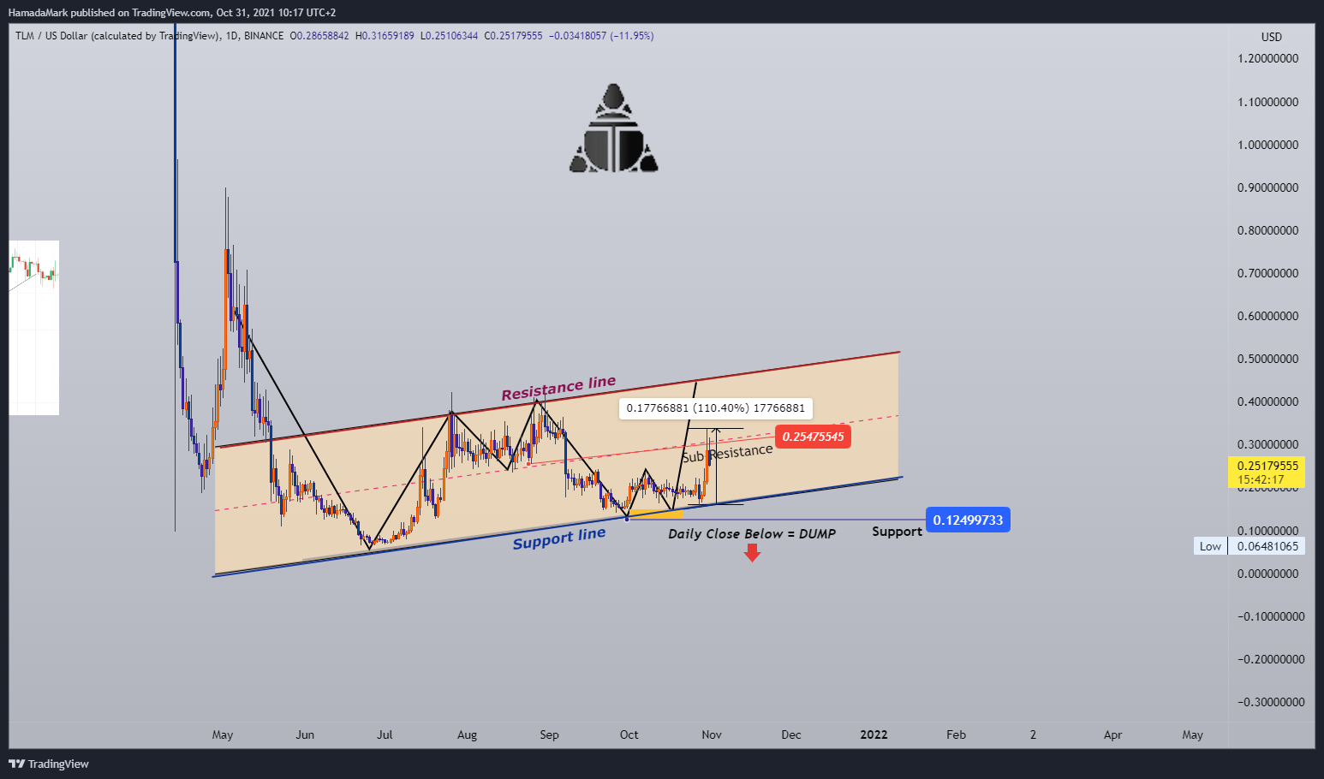Click the Oct label on time axis
The image size is (1324, 779).
coord(629,734)
